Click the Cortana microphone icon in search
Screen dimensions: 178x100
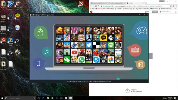click(34, 98)
